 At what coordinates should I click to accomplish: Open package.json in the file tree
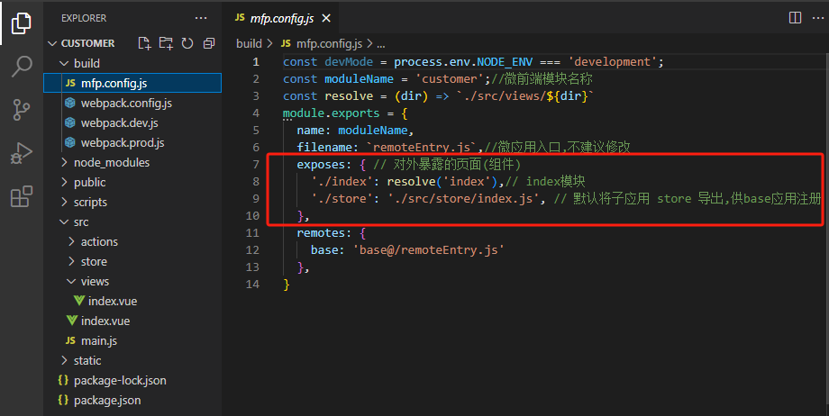tap(106, 401)
